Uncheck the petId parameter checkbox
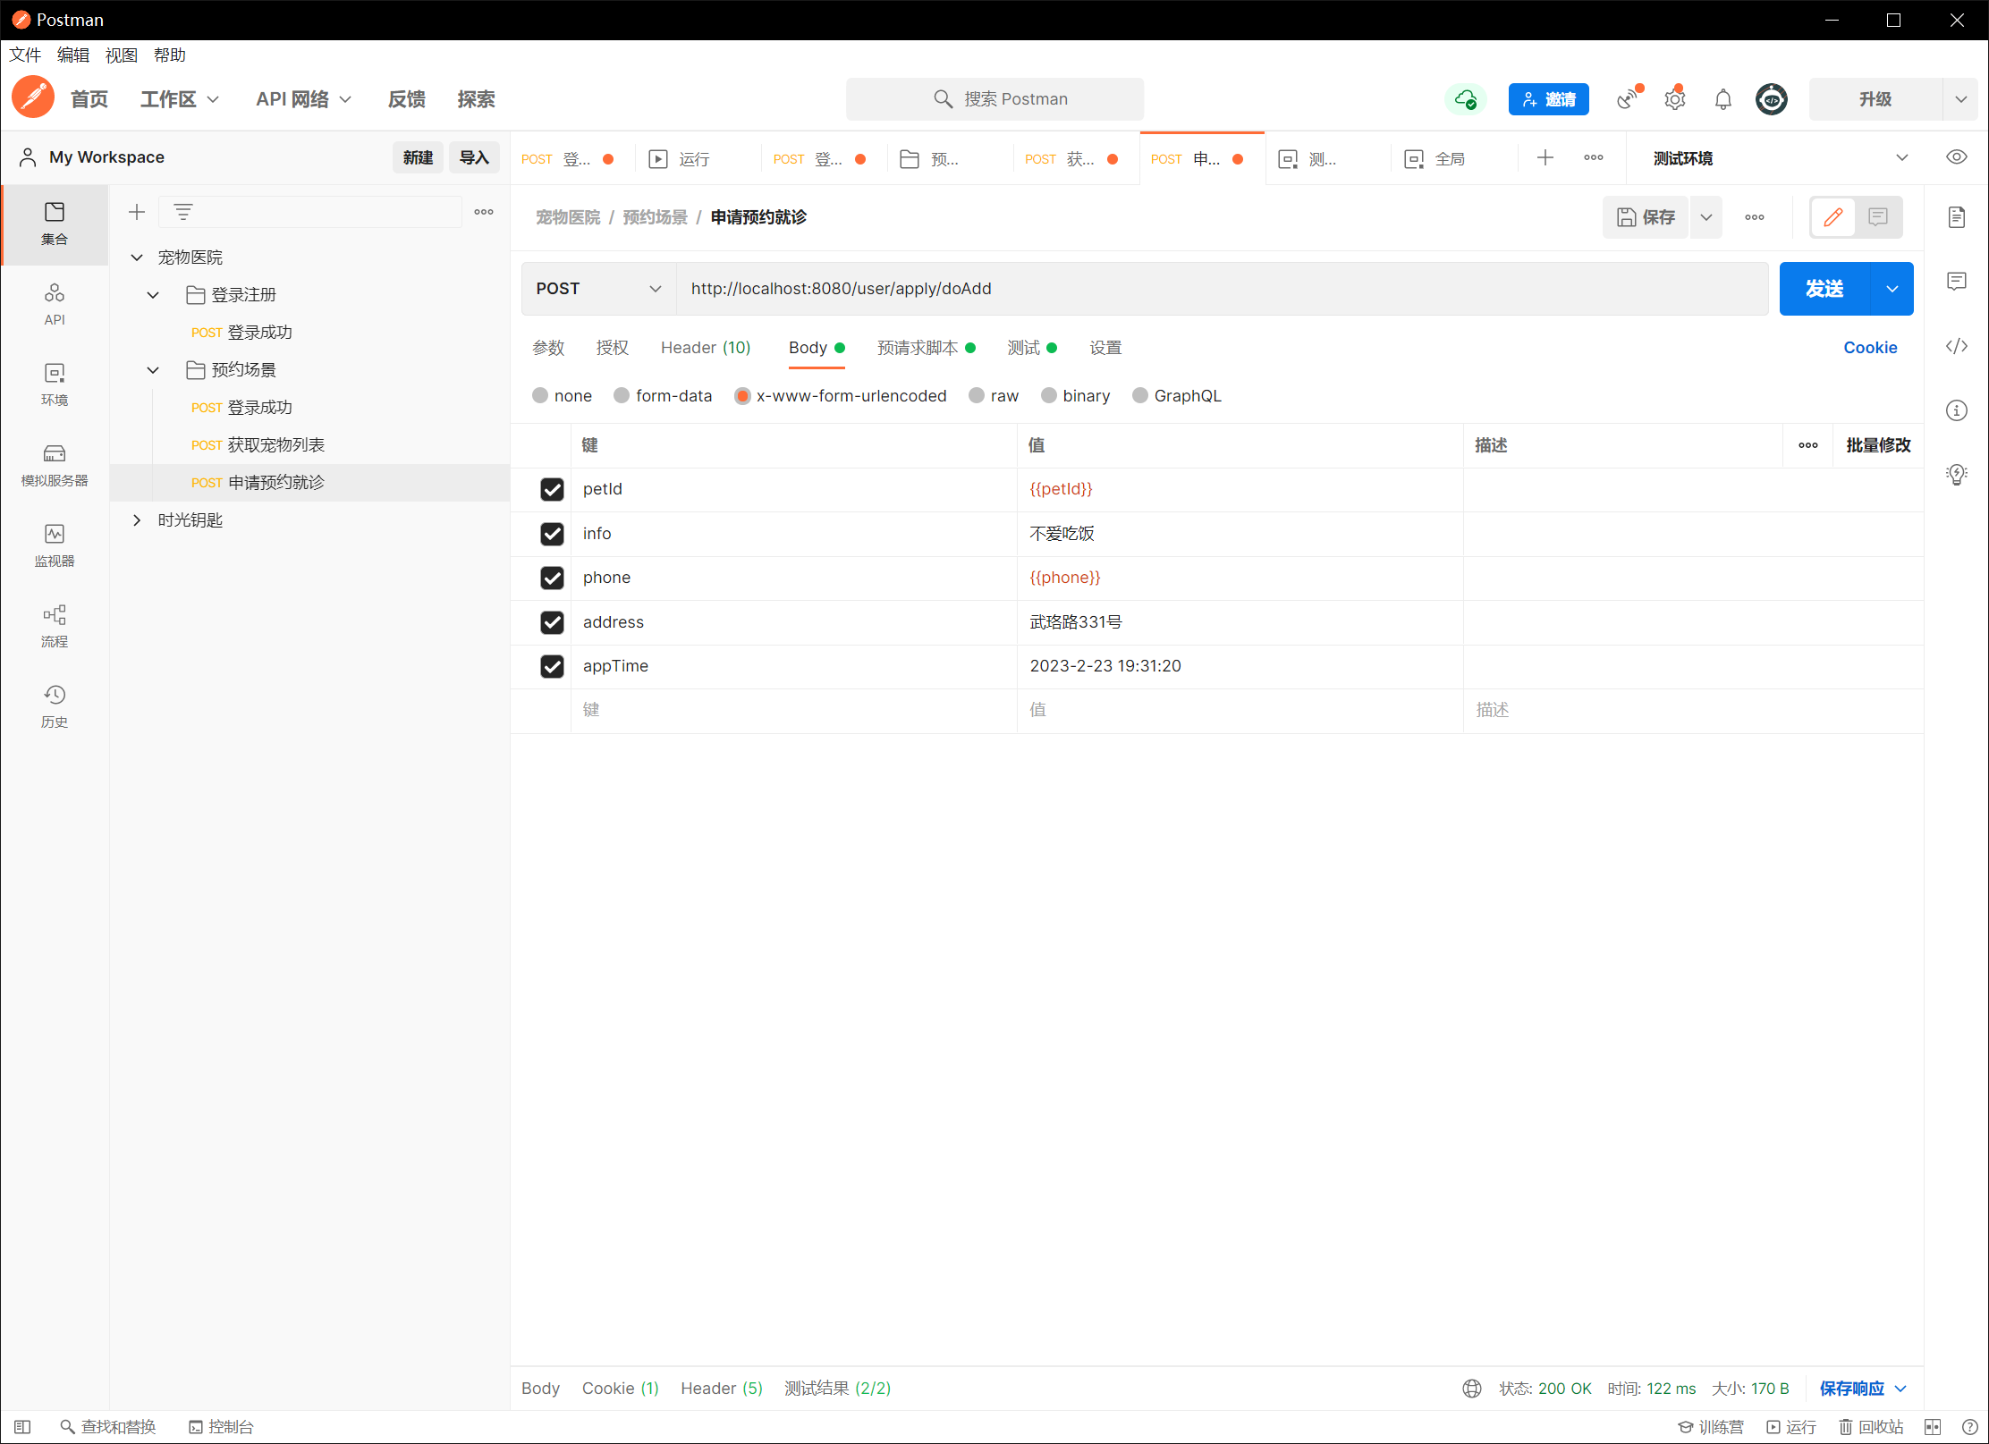The image size is (1989, 1444). (552, 489)
